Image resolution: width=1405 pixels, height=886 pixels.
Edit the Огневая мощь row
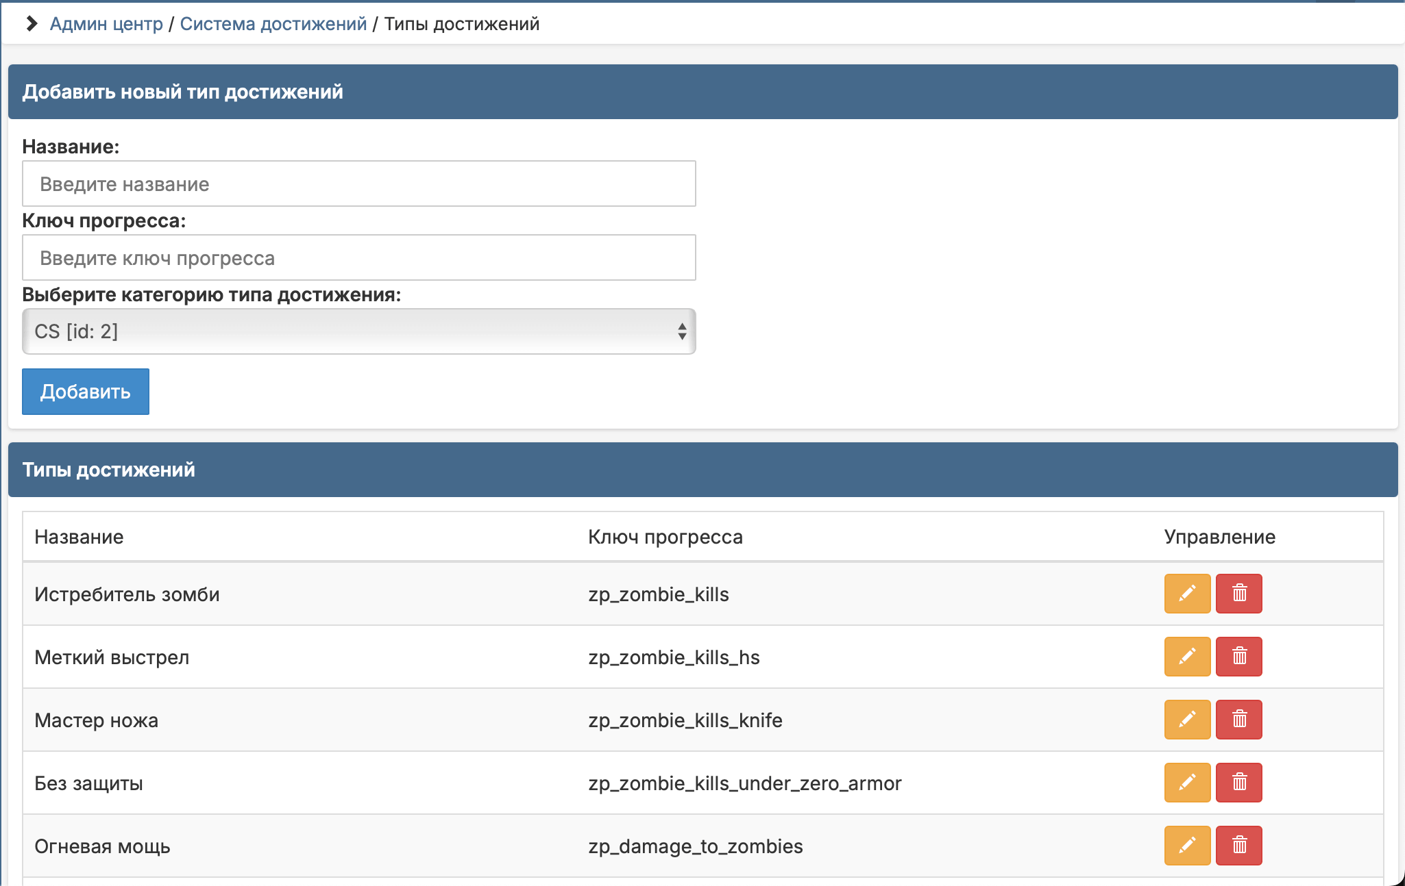1187,845
